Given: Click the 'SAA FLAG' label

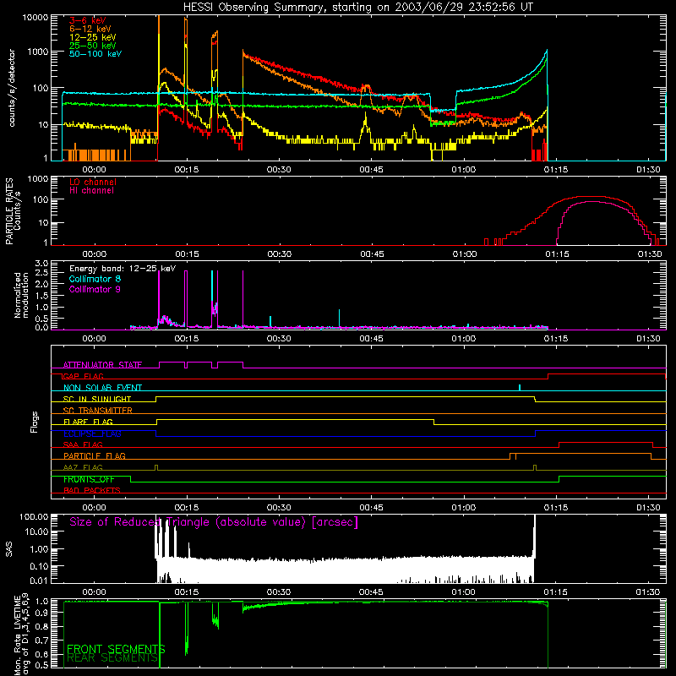Looking at the screenshot, I should pos(83,444).
